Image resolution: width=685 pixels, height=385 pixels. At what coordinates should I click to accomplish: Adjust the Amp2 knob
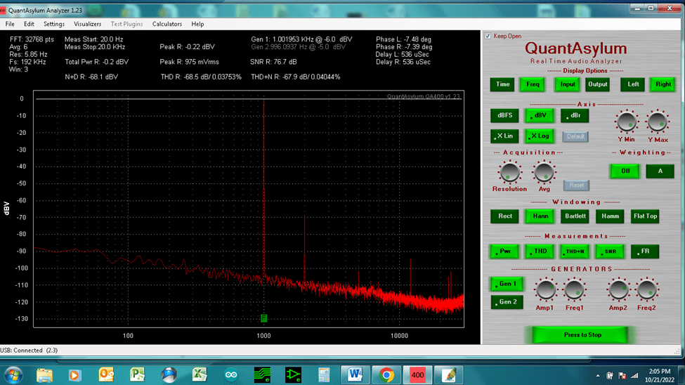tap(618, 289)
